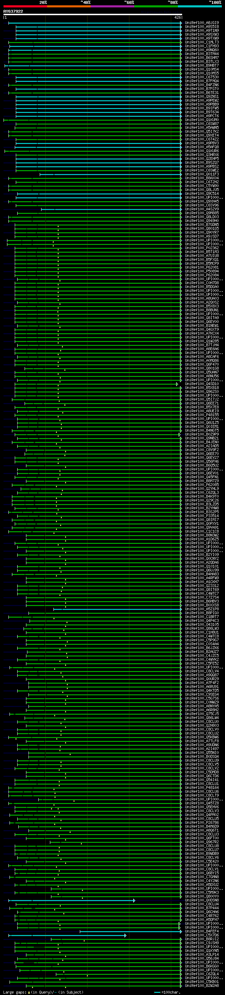Image resolution: width=225 pixels, height=995 pixels.
Task: Click the query end position 426
Action: tap(177, 18)
